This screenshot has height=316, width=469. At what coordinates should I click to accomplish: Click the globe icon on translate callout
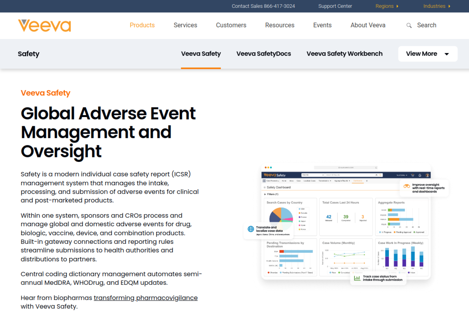tap(251, 229)
